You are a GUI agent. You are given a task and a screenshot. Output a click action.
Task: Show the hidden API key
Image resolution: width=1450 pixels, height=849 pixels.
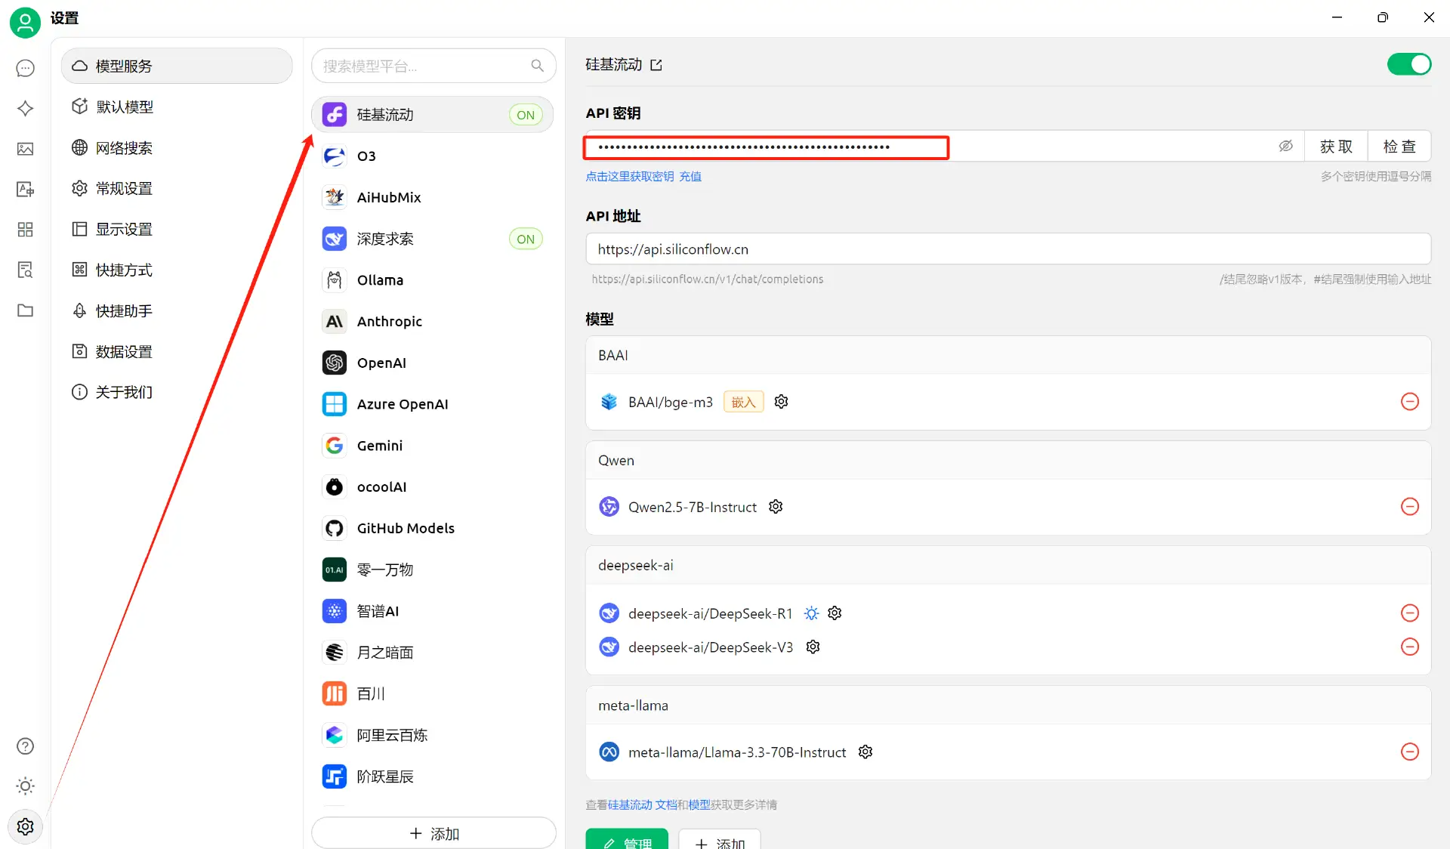click(x=1285, y=147)
